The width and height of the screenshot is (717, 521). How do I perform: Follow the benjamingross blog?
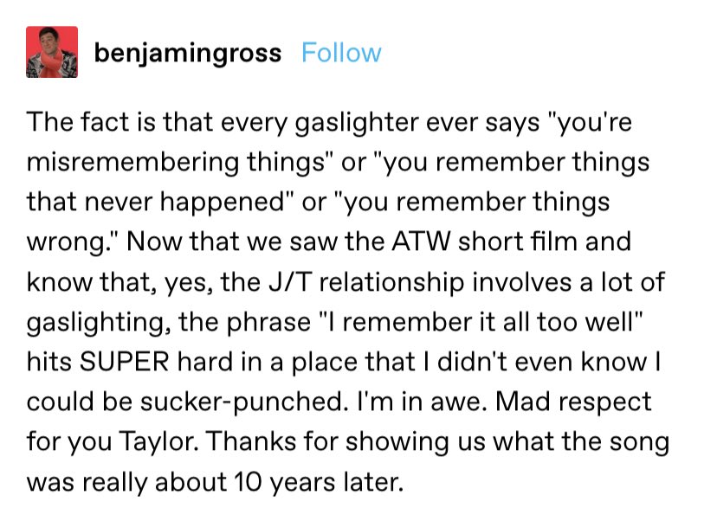pyautogui.click(x=341, y=53)
